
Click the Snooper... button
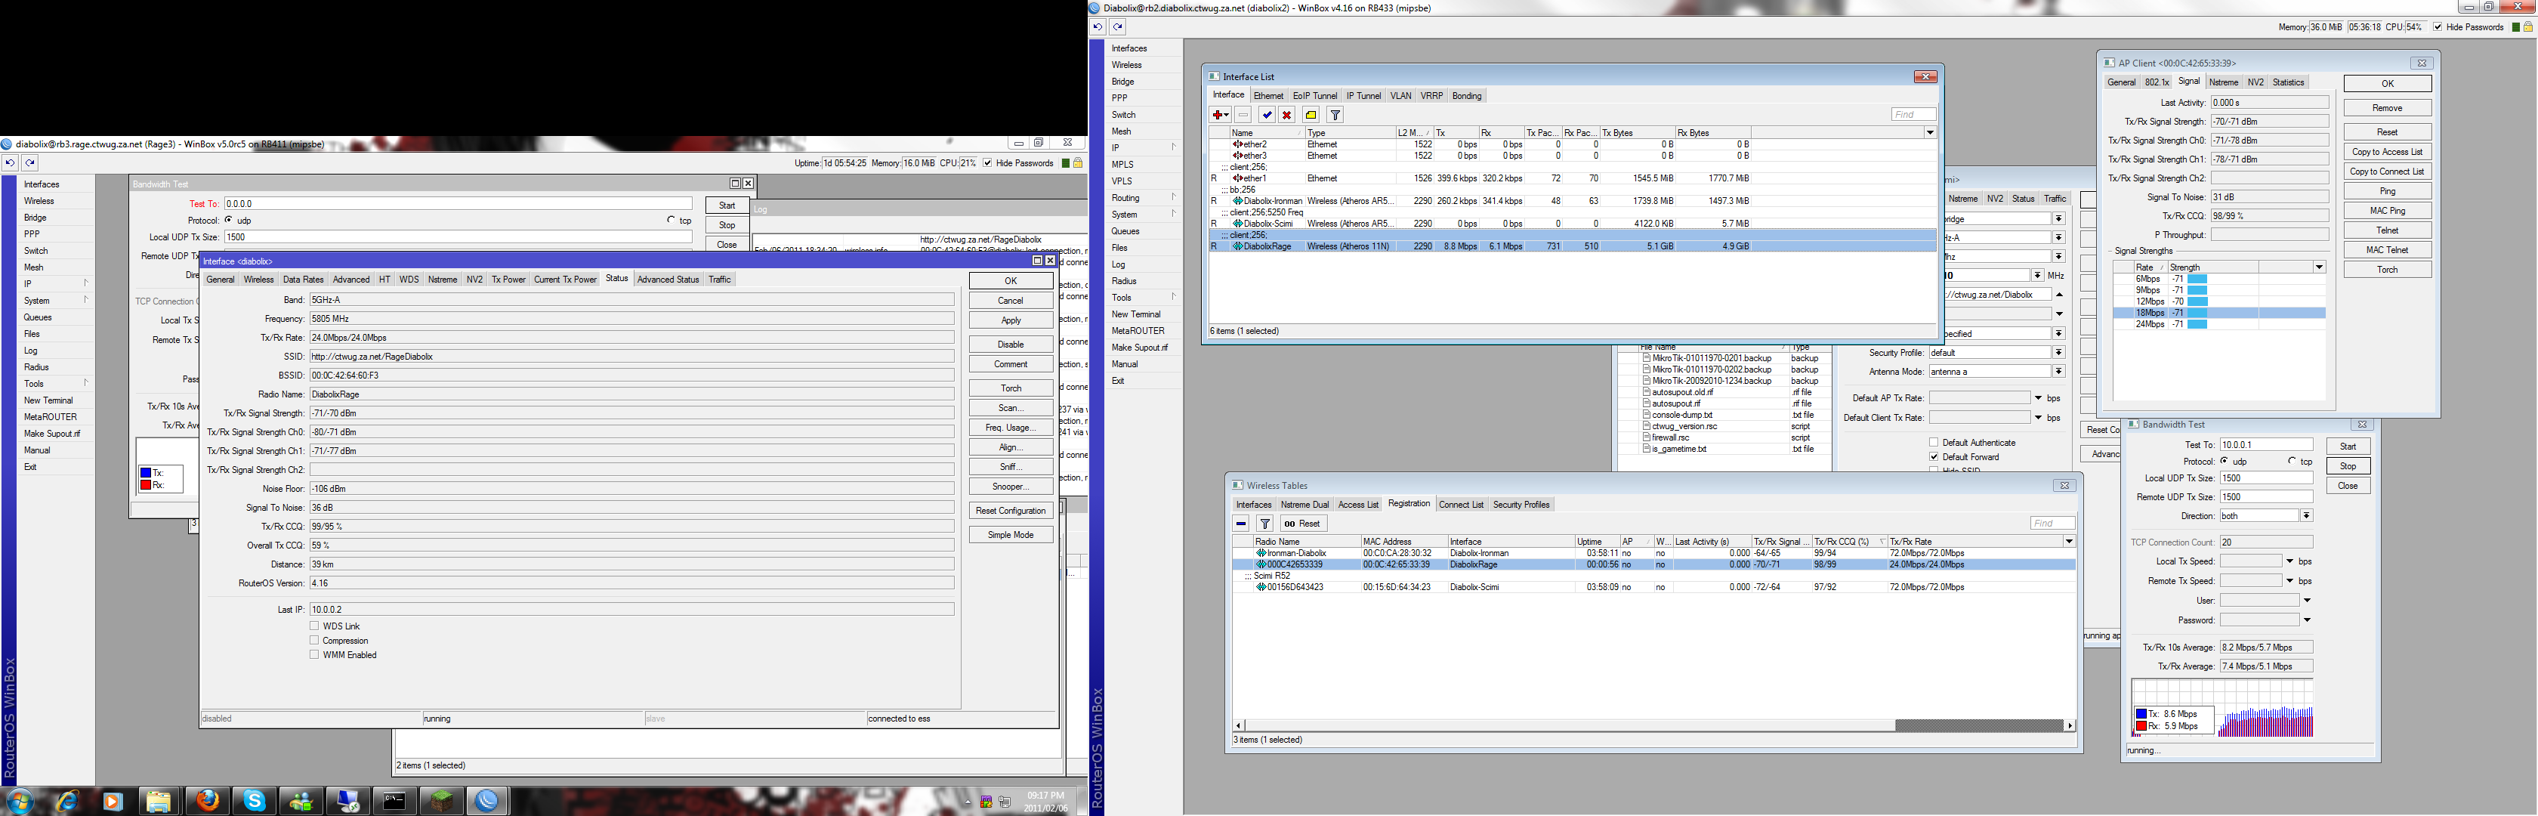(1011, 487)
